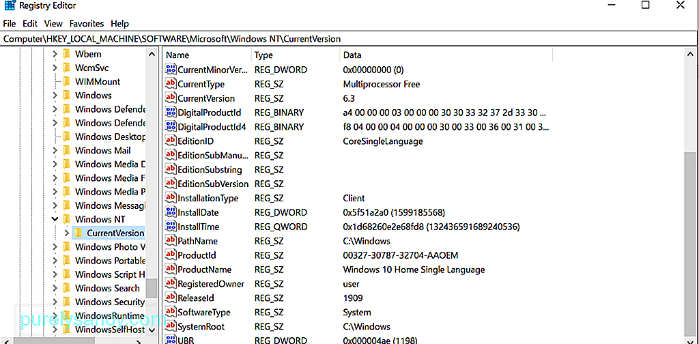Click the EditionID string value icon

pos(170,141)
